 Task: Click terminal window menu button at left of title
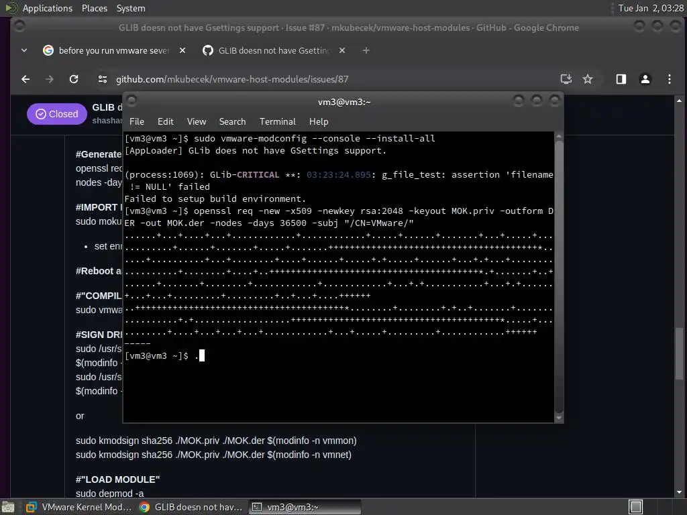(131, 101)
